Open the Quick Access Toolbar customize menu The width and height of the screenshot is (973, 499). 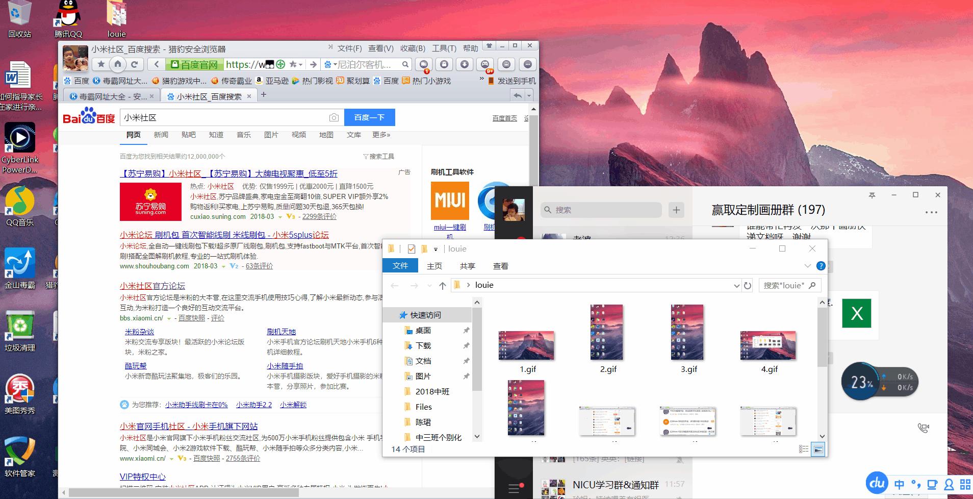(436, 249)
